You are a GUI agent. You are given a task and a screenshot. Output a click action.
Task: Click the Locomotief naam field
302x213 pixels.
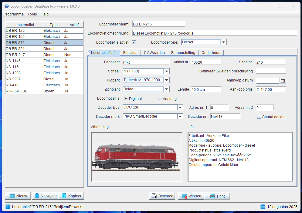click(159, 24)
